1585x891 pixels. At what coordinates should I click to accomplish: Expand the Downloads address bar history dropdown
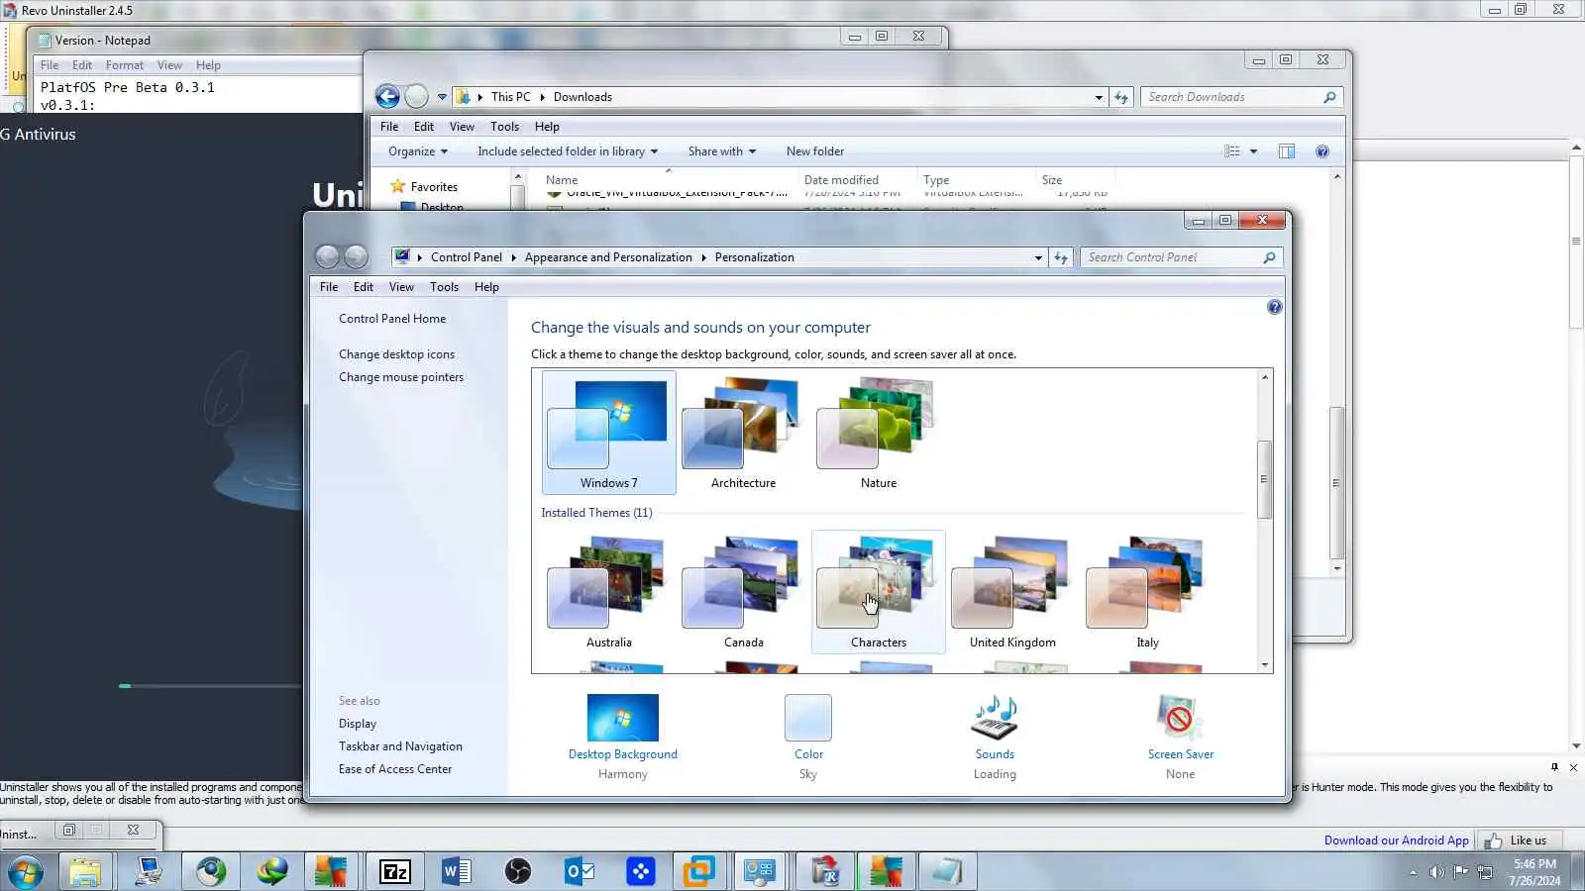click(1099, 97)
